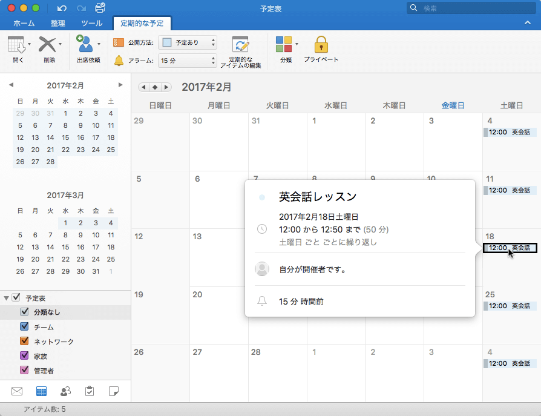Switch to the ツール tab
The image size is (541, 416).
92,23
